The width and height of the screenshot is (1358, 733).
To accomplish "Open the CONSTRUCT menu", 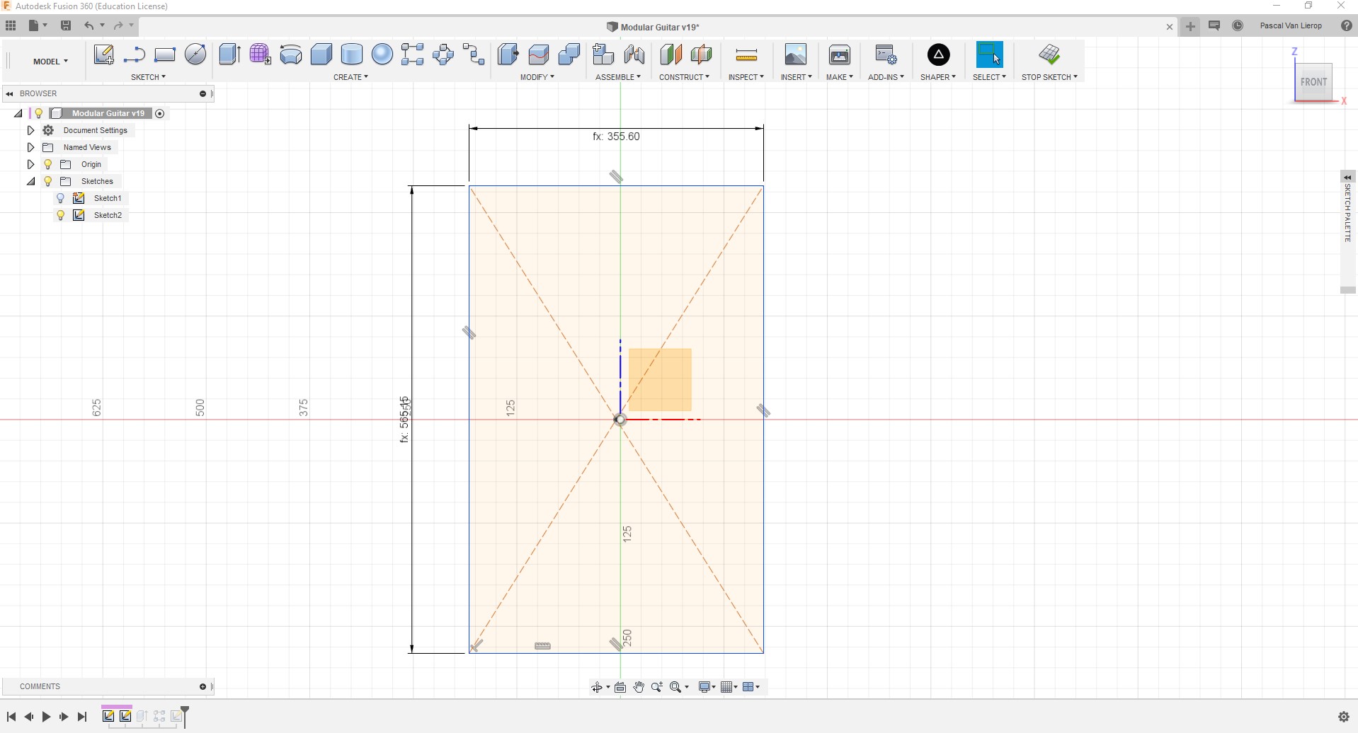I will [x=683, y=77].
